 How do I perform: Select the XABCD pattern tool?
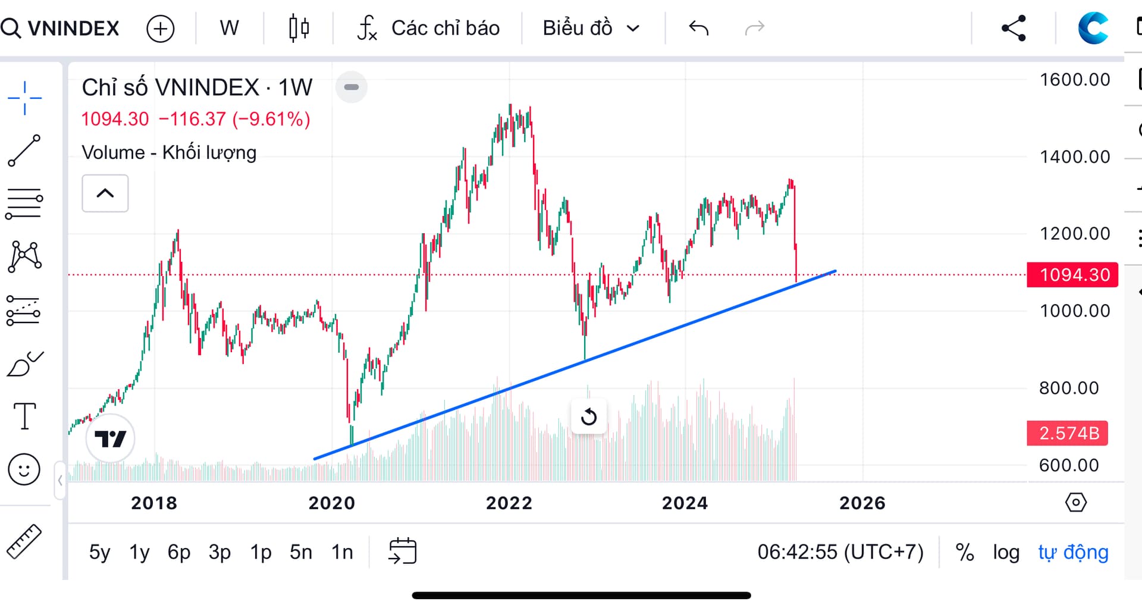[24, 257]
